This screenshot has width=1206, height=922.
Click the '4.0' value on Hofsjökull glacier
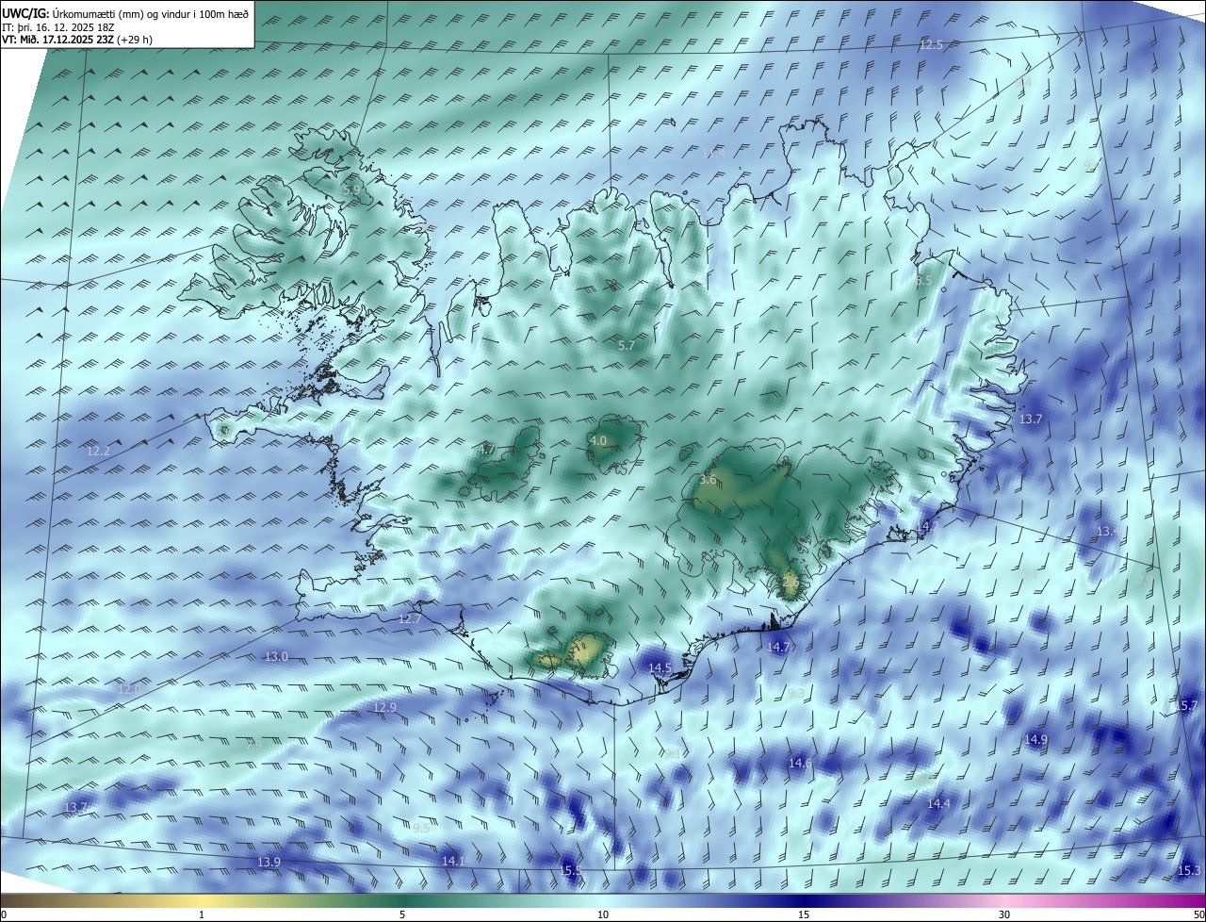coord(598,440)
